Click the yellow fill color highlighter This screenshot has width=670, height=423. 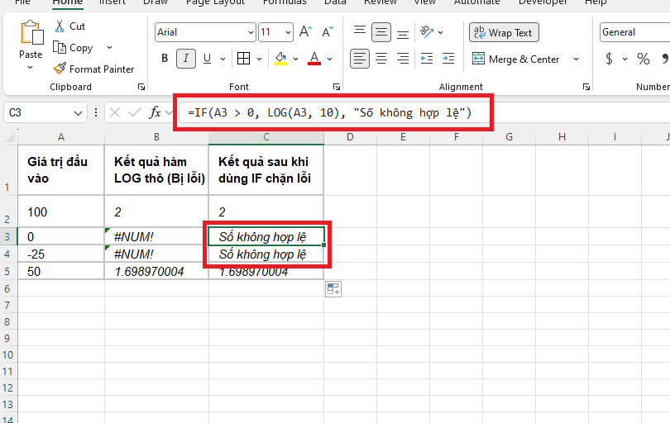(280, 59)
